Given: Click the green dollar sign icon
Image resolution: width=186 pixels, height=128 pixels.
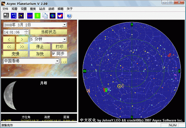Looking at the screenshot, I should [38, 16].
